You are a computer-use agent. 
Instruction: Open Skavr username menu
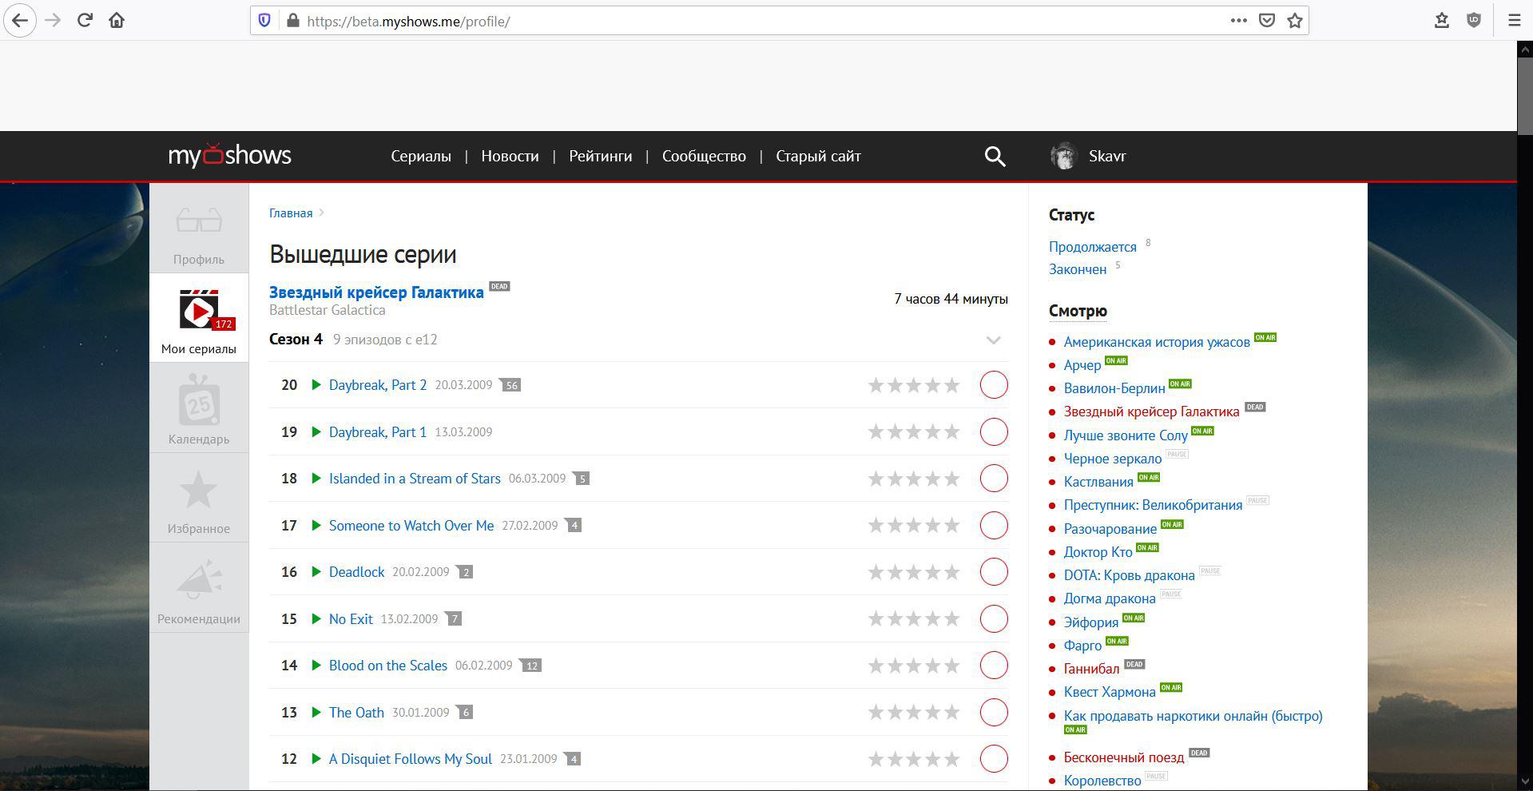tap(1107, 157)
